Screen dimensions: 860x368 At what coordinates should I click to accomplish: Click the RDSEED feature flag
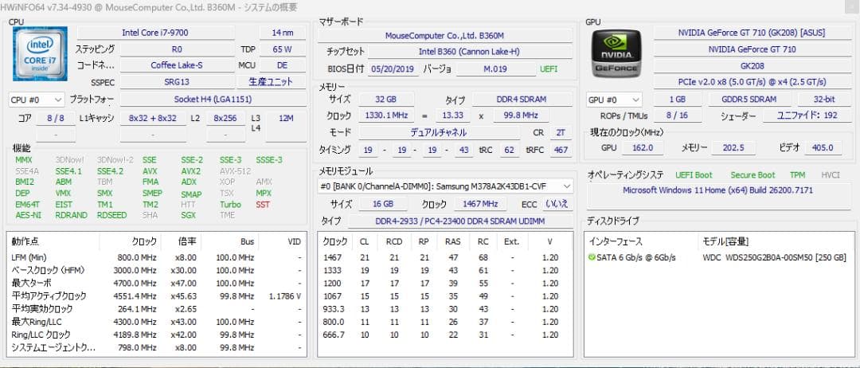point(111,215)
